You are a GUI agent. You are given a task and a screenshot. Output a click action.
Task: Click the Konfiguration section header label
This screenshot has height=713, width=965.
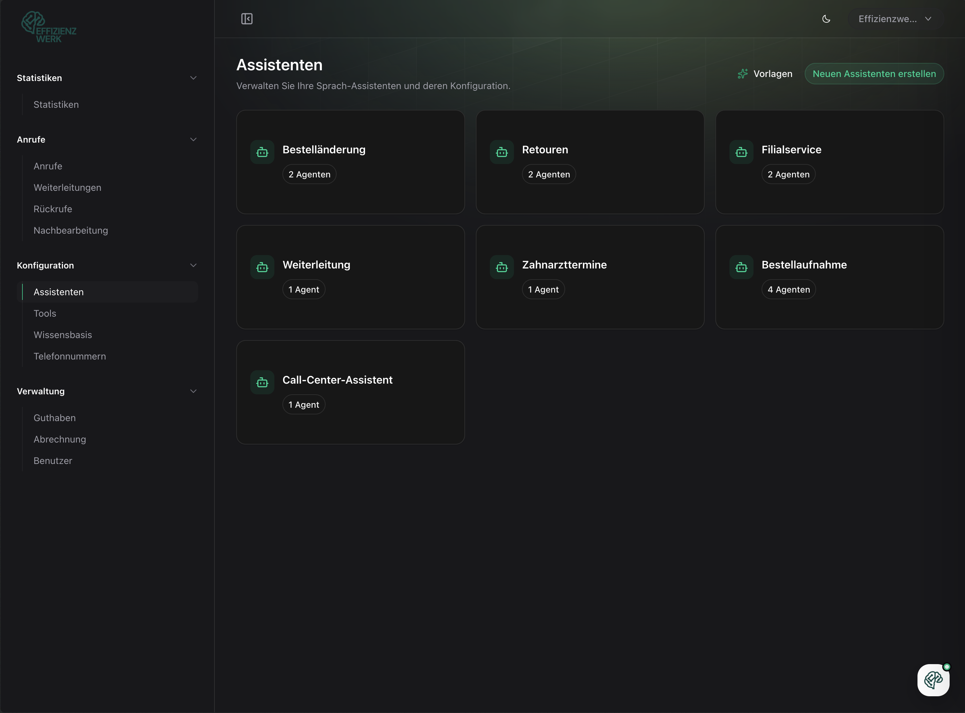[45, 265]
